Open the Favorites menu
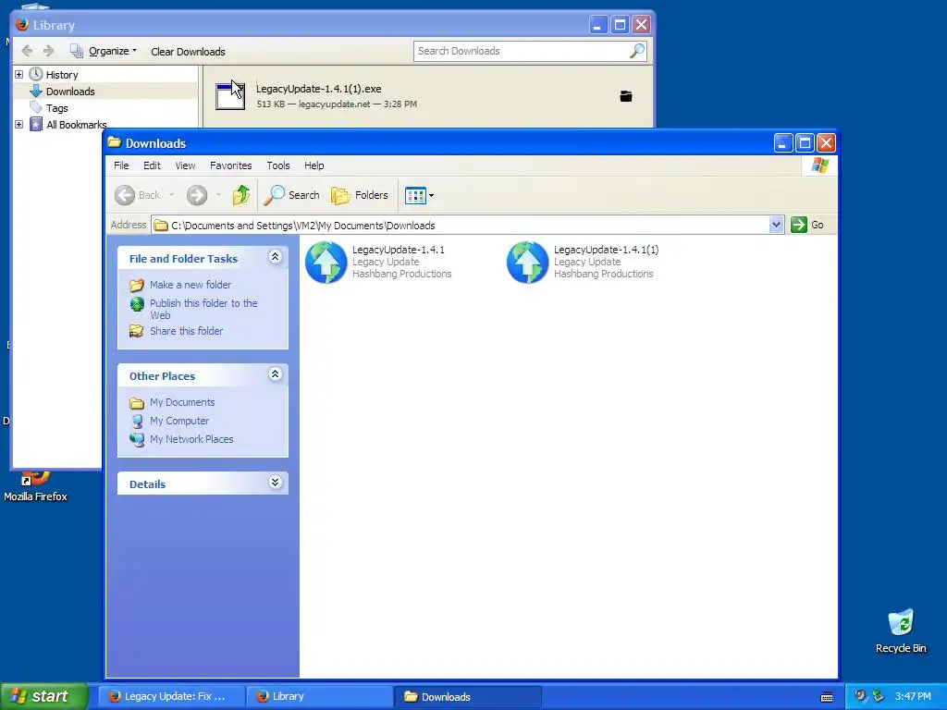Screen dimensions: 947x710 (x=230, y=165)
